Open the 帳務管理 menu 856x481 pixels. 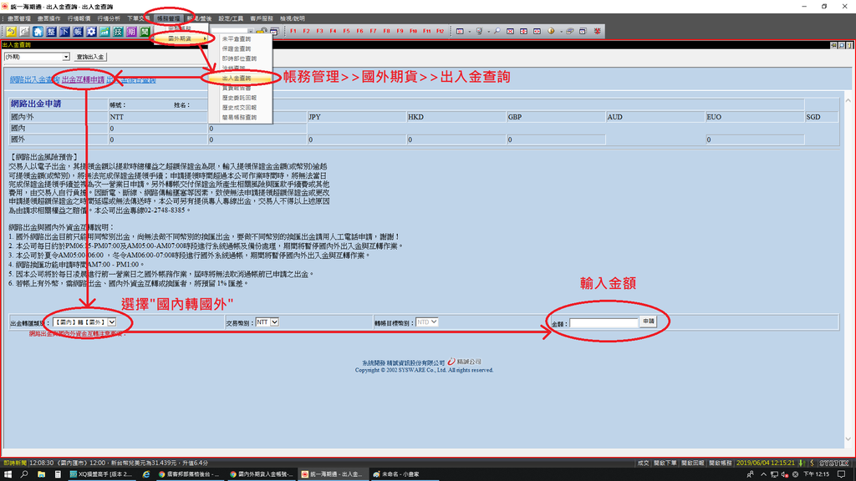click(x=170, y=18)
